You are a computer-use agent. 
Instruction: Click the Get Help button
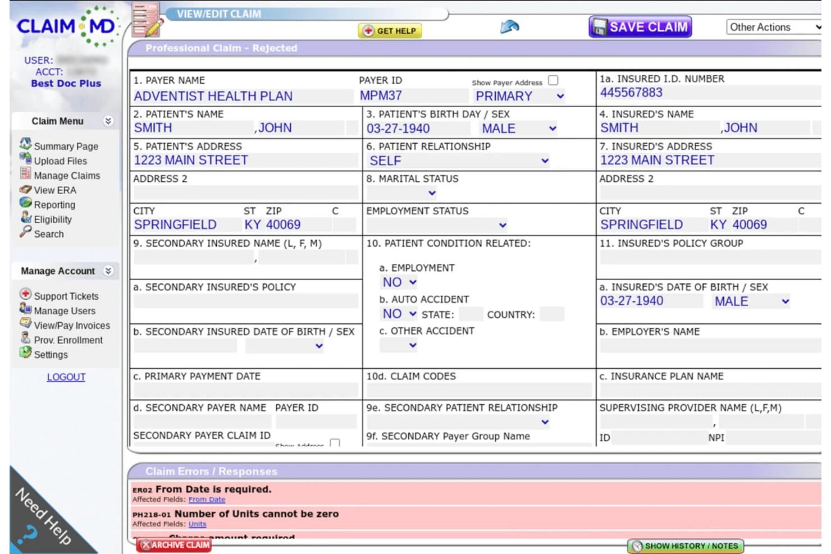coord(390,31)
